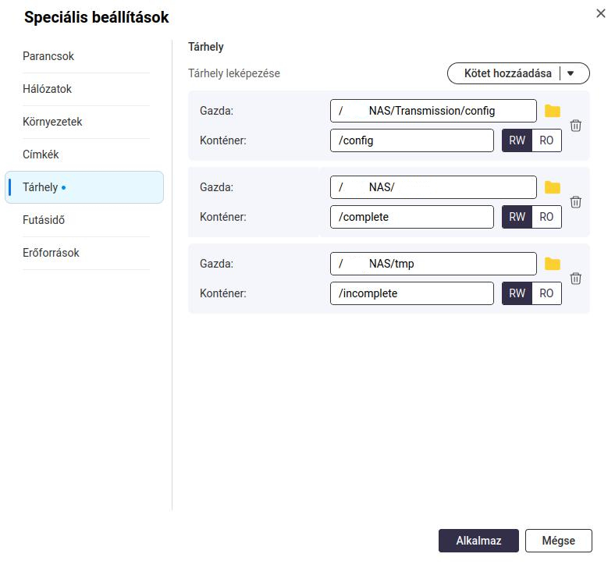Delete the /config volume mapping
This screenshot has height=568, width=615.
575,126
